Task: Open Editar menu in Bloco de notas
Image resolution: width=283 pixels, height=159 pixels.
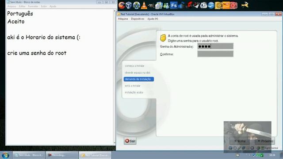Action: pyautogui.click(x=22, y=6)
